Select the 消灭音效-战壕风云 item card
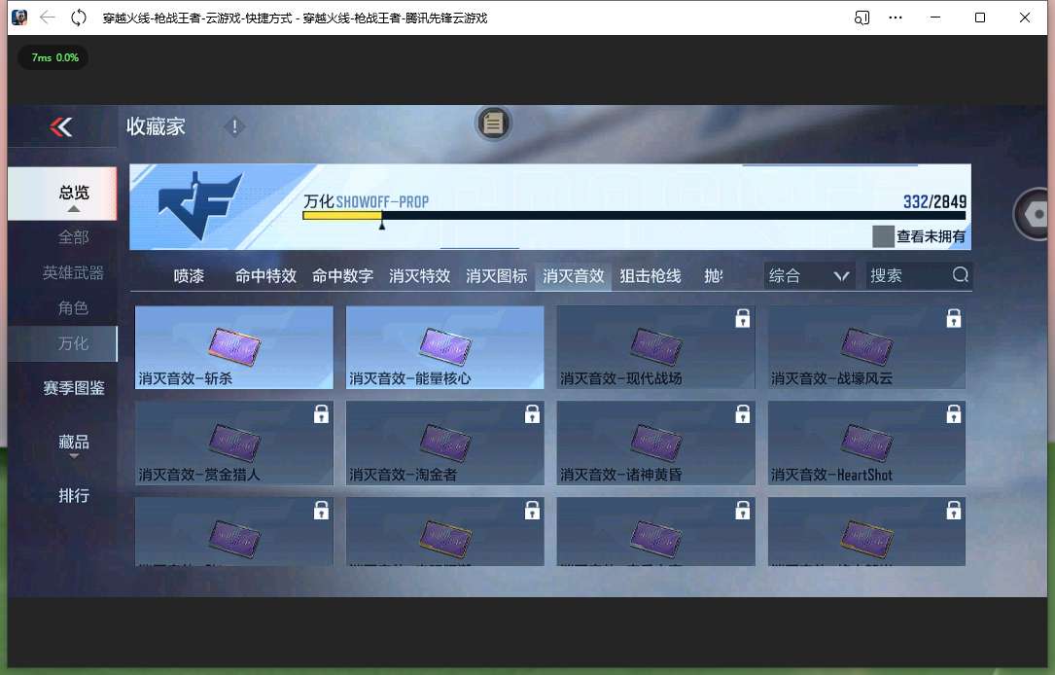The height and width of the screenshot is (675, 1055). (866, 347)
